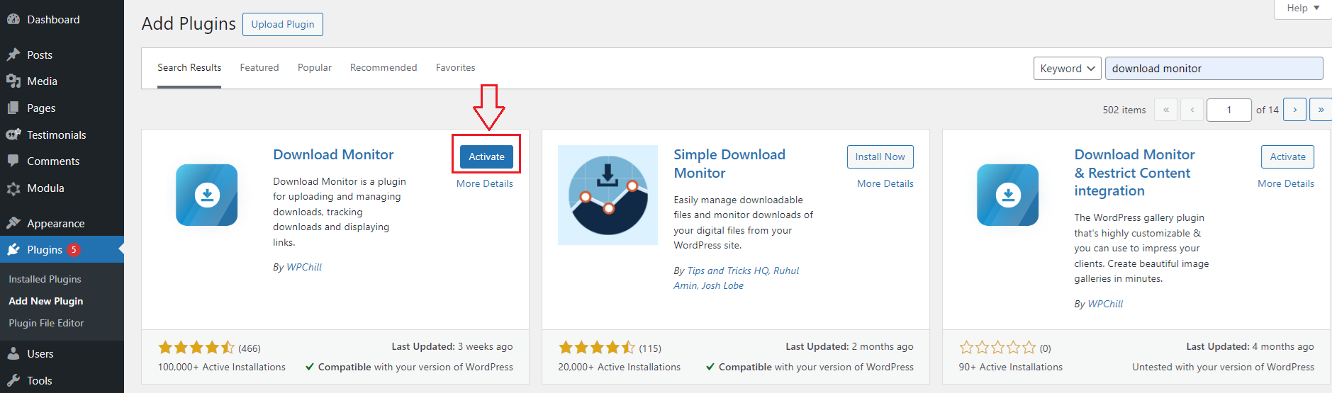Click the Comments bubble icon
The image size is (1332, 393).
click(13, 161)
